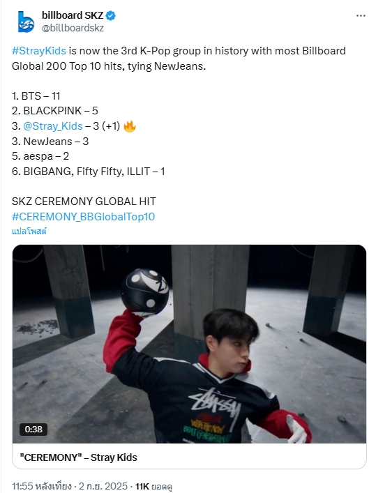
Task: Click the @Stray_Kids mention
Action: (53, 126)
